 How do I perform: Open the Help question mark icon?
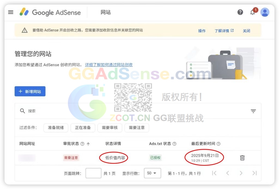pos(240,12)
